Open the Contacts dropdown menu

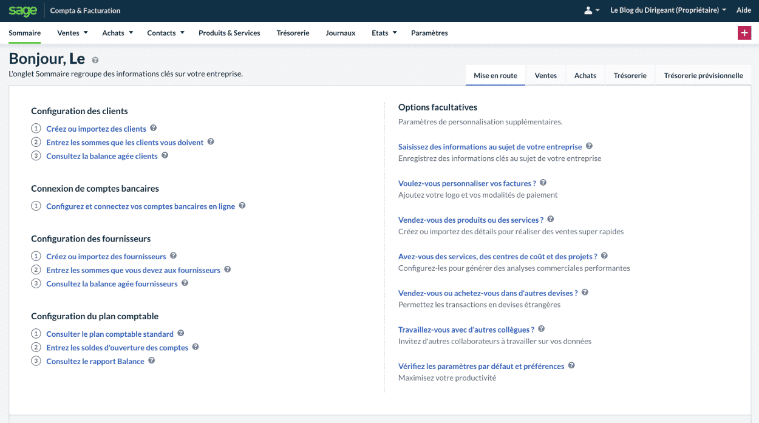pyautogui.click(x=165, y=33)
